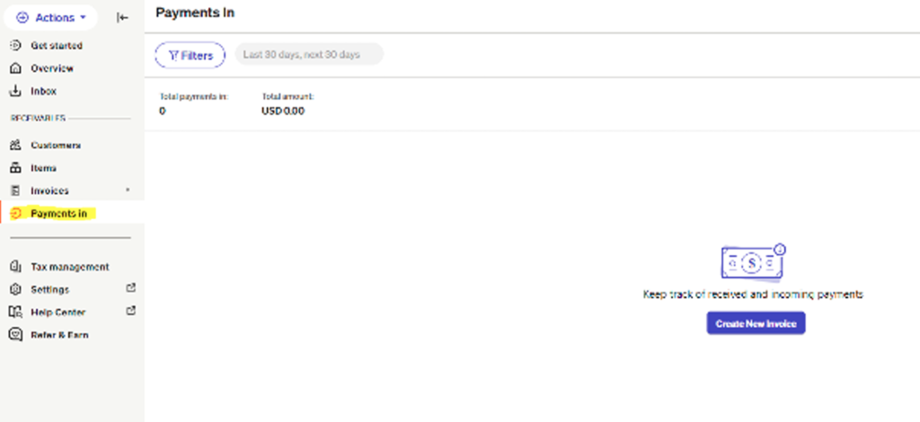
Task: Click the Settings external link icon
Action: point(130,289)
